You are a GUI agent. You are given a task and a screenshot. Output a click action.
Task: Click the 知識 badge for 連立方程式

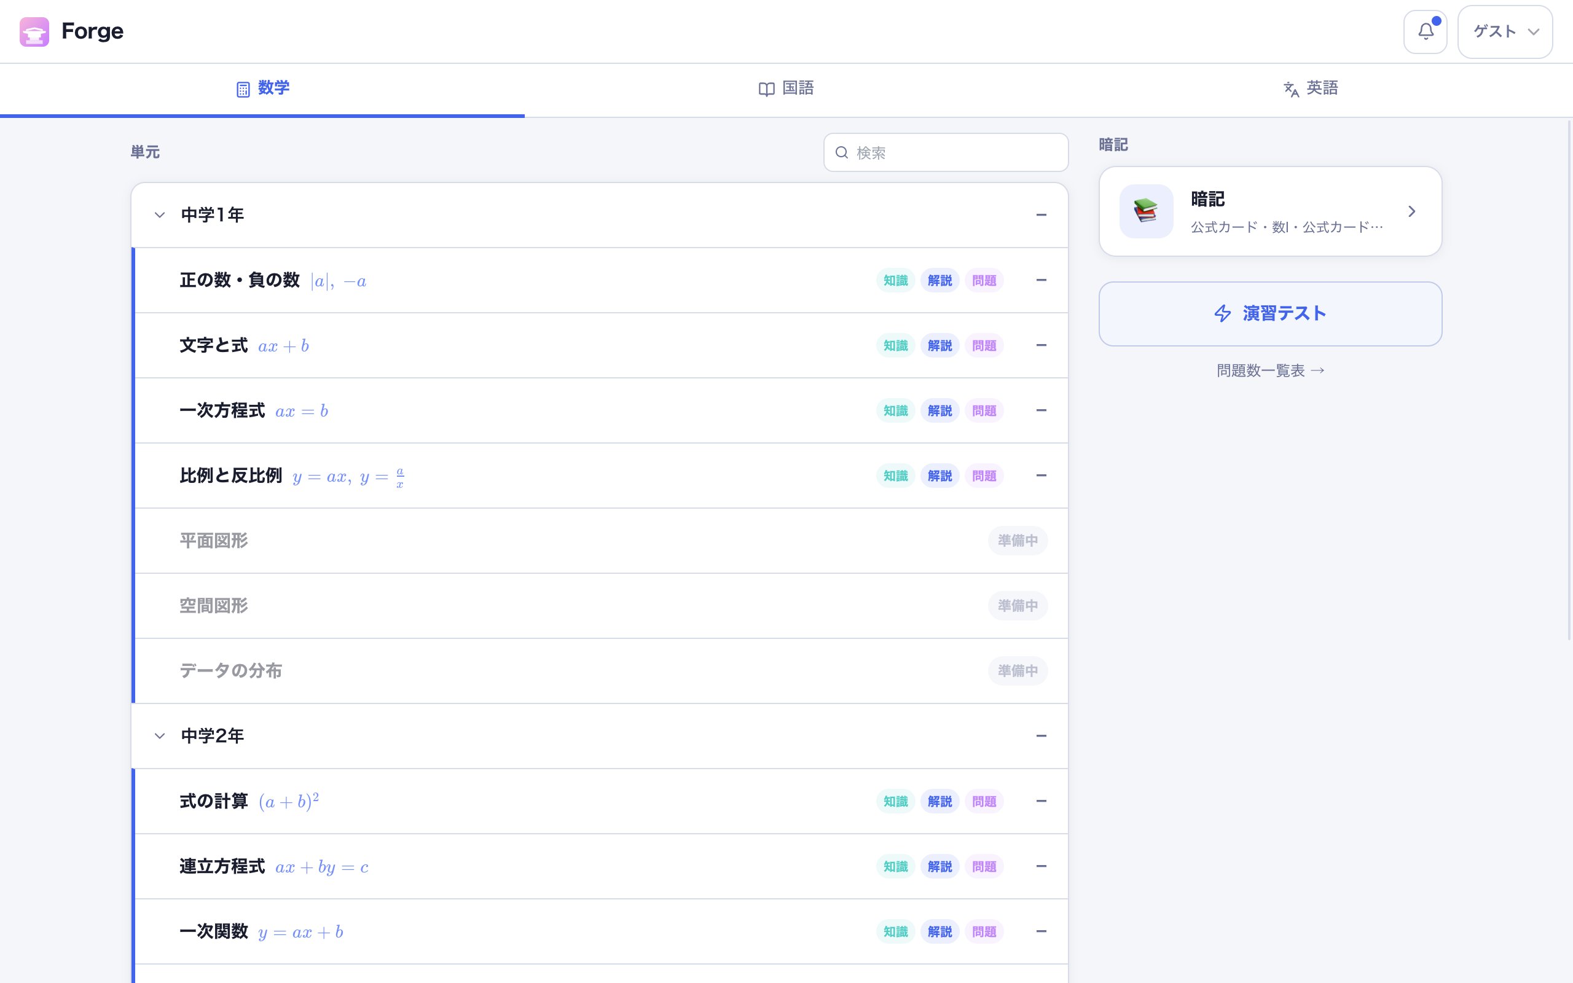click(895, 866)
